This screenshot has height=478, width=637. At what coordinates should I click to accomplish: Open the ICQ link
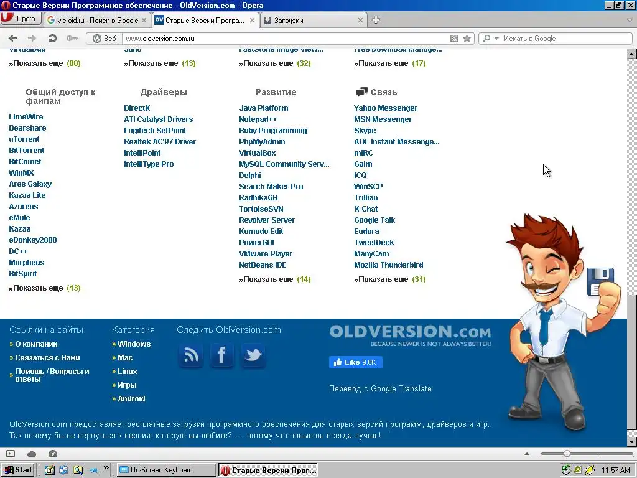[x=360, y=176]
